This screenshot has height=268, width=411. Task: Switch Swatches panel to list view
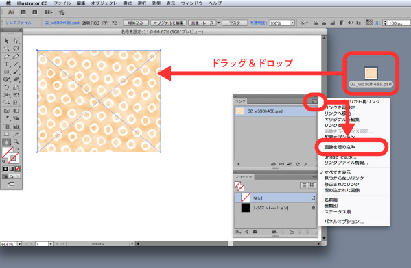point(304,185)
